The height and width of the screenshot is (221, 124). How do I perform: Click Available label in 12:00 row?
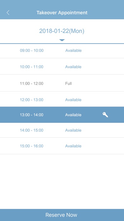coord(73,100)
